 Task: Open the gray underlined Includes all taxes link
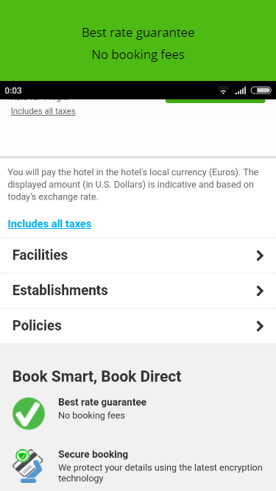[43, 111]
